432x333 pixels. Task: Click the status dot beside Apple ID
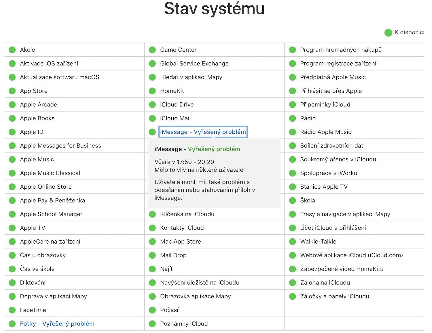pyautogui.click(x=12, y=132)
